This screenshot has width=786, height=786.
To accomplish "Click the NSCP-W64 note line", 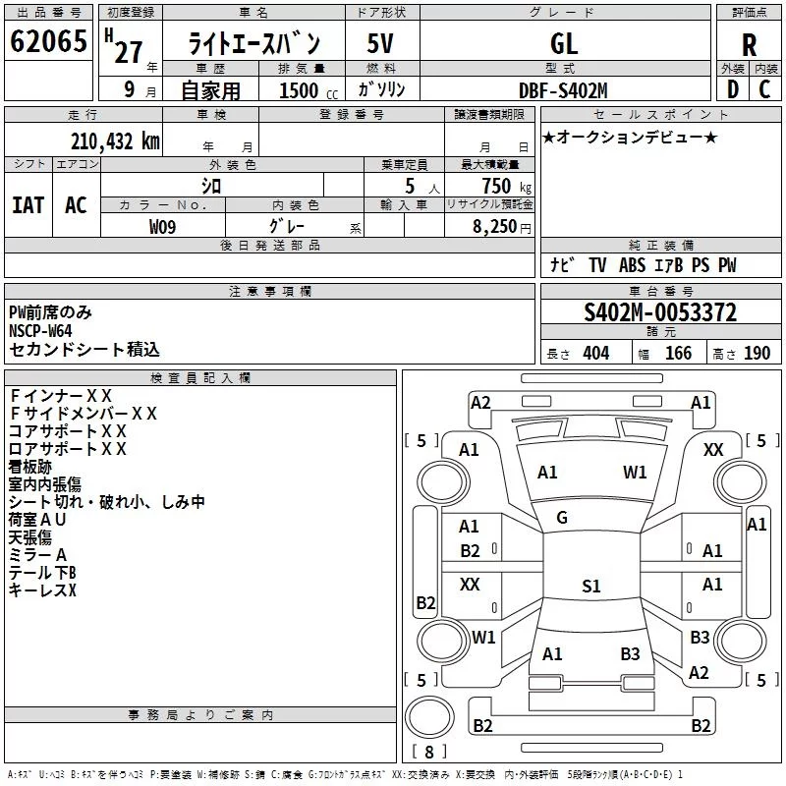I will pos(40,331).
